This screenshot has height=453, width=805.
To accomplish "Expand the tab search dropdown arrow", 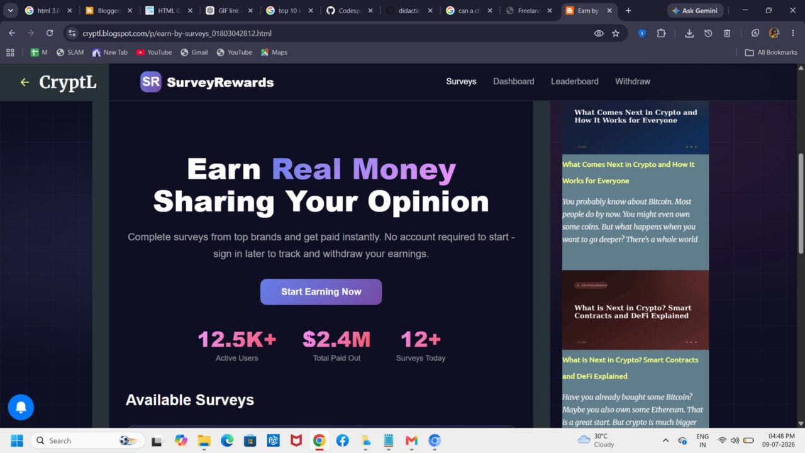I will (10, 11).
